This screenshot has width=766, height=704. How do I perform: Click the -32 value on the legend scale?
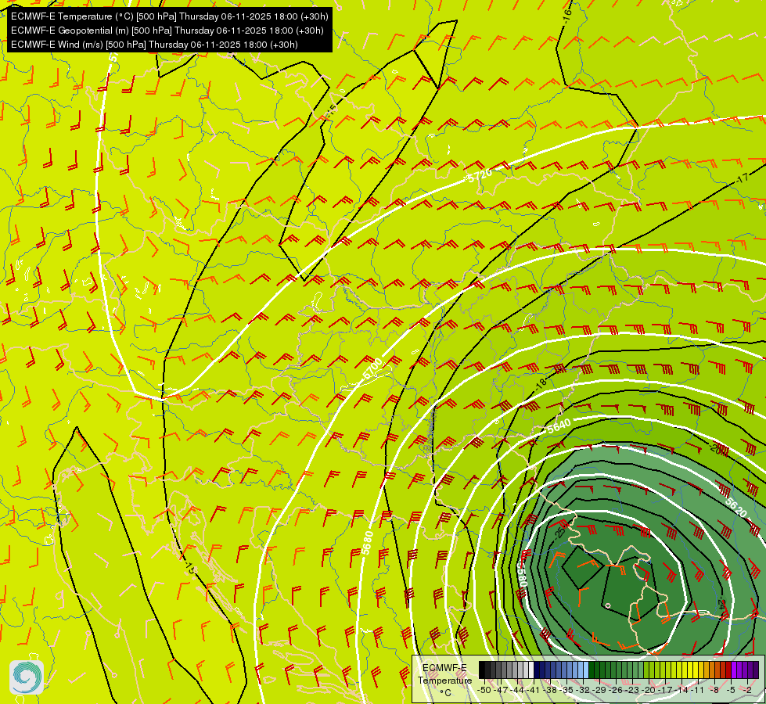click(583, 690)
